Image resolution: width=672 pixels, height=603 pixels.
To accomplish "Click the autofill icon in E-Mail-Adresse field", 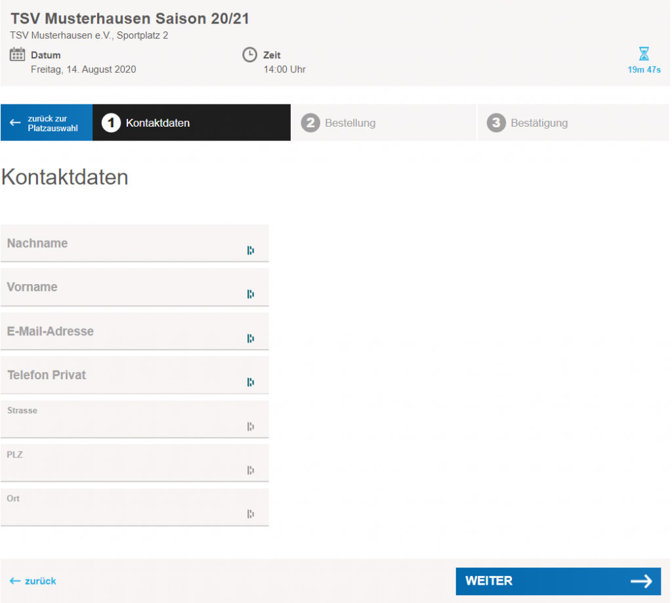I will click(x=251, y=339).
